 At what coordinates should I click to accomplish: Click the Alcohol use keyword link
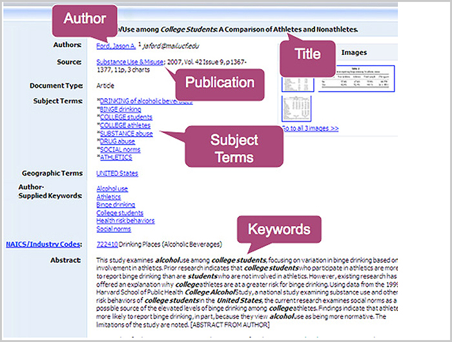tap(112, 188)
